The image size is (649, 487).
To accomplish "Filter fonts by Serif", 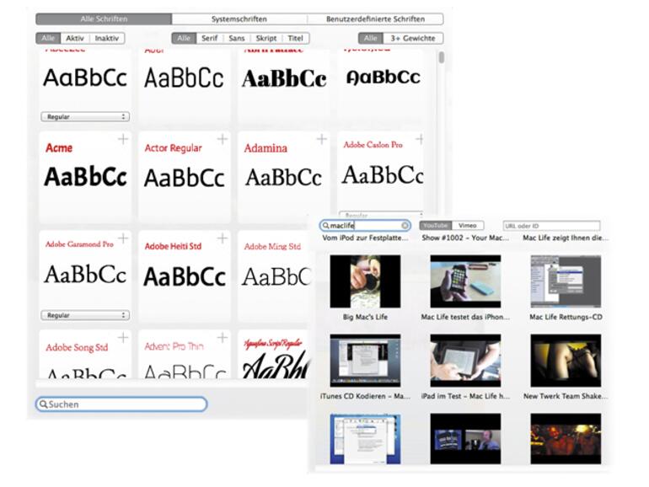I will click(209, 38).
